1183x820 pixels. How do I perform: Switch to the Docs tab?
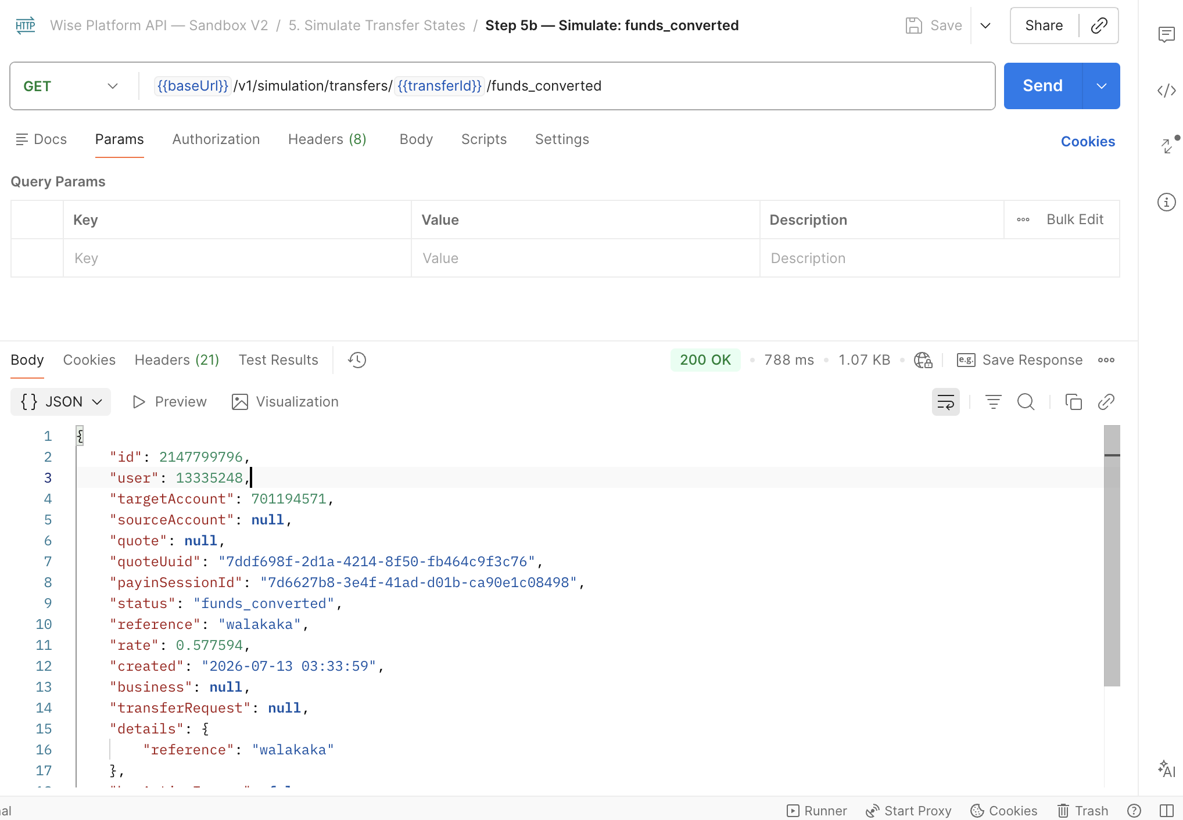coord(41,139)
